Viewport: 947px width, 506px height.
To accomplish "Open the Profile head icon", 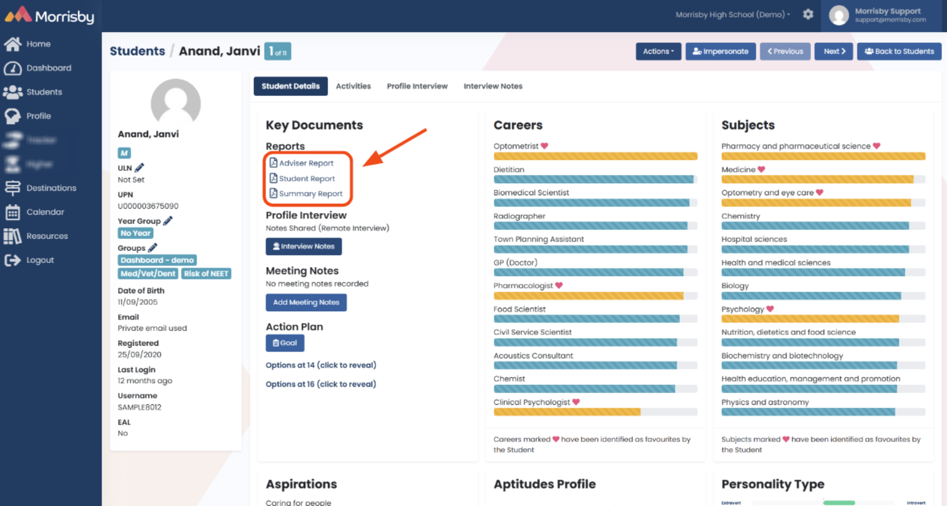I will click(x=12, y=116).
